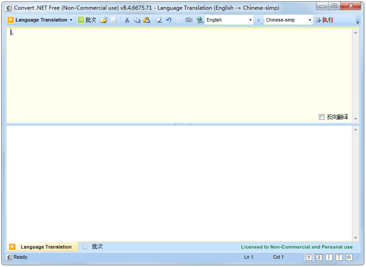Maximize the Convert .NET window
The image size is (366, 267).
pyautogui.click(x=334, y=6)
